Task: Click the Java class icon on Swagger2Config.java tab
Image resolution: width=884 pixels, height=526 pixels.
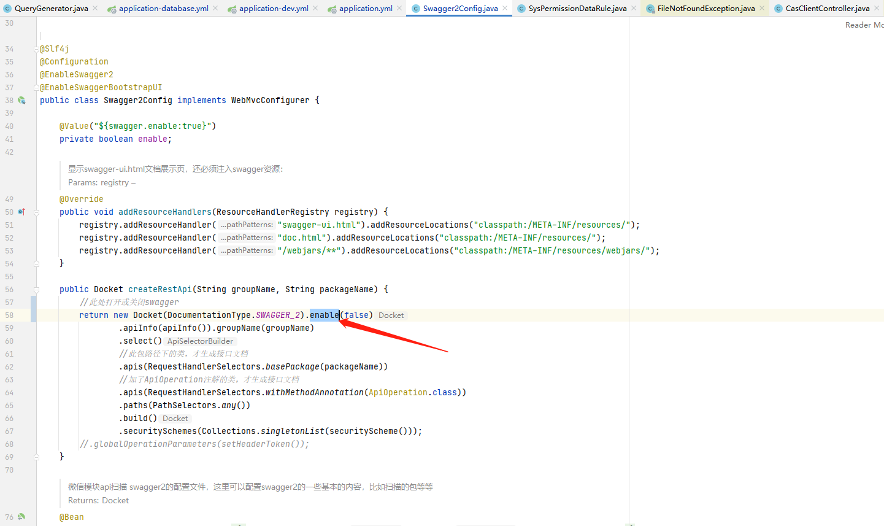Action: pos(416,8)
